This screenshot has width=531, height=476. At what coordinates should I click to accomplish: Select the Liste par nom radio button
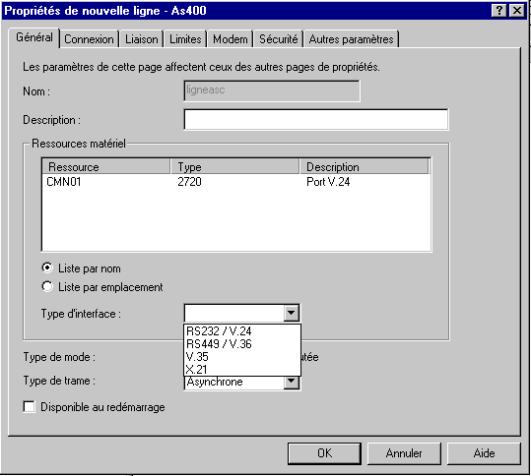click(47, 268)
